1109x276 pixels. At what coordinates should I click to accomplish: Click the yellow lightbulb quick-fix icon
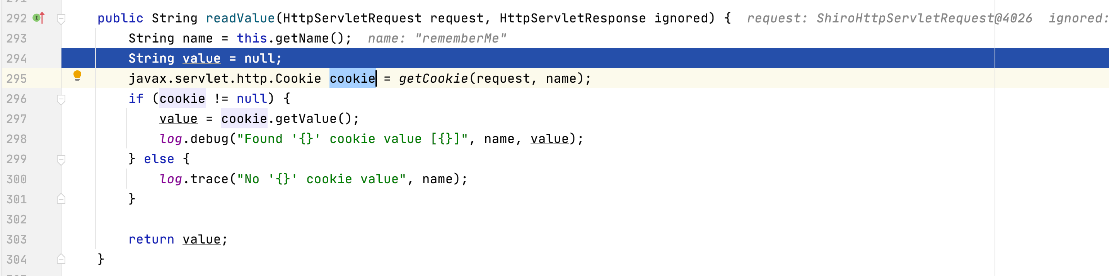click(x=77, y=76)
